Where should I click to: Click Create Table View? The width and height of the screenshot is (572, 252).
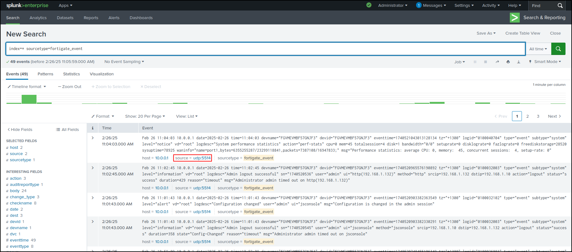click(x=523, y=33)
